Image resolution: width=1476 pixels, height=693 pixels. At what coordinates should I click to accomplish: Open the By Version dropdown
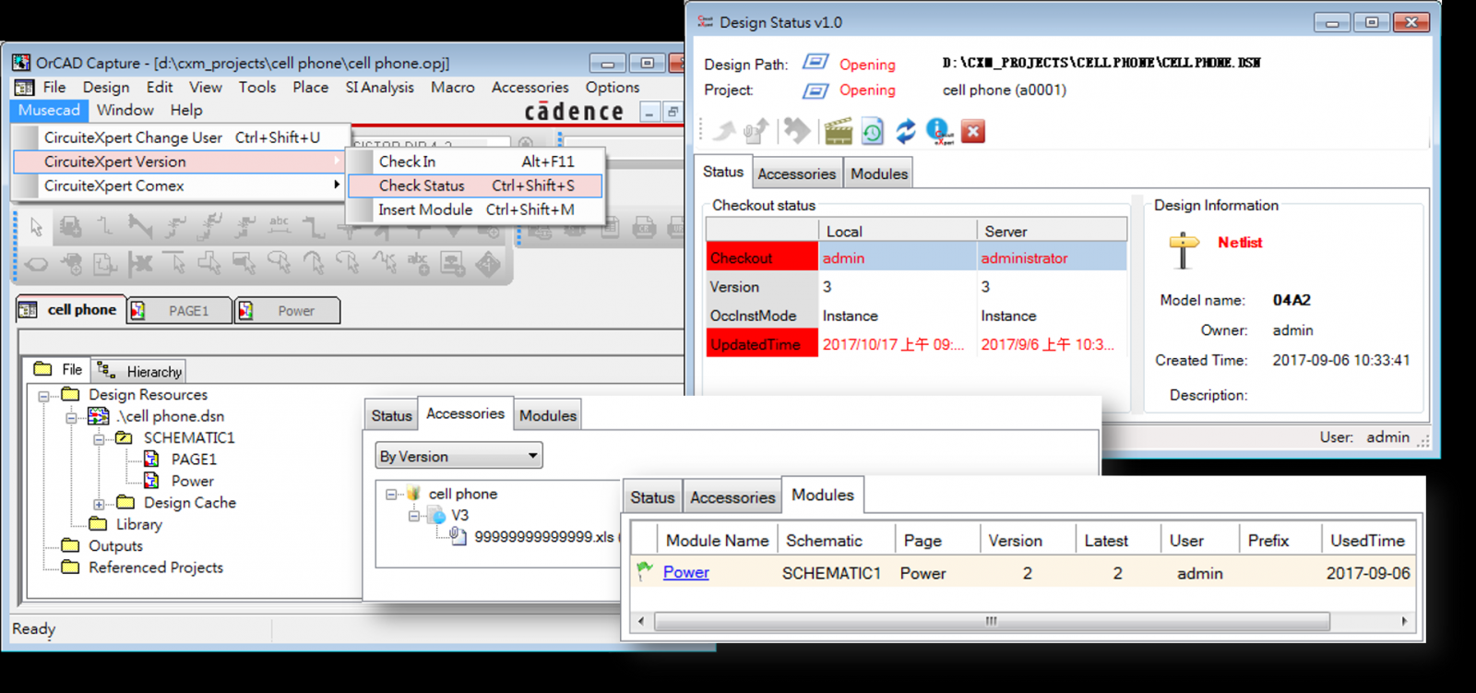coord(458,456)
